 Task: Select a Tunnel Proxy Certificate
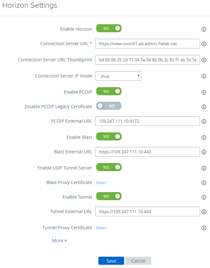101,228
